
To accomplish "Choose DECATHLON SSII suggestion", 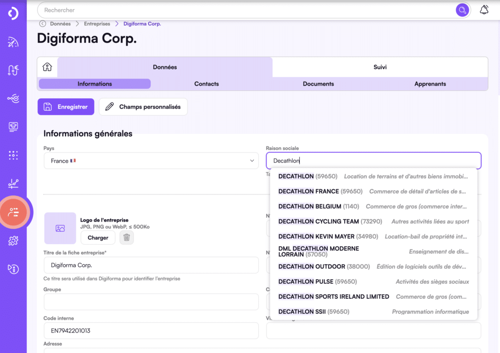I will 374,311.
